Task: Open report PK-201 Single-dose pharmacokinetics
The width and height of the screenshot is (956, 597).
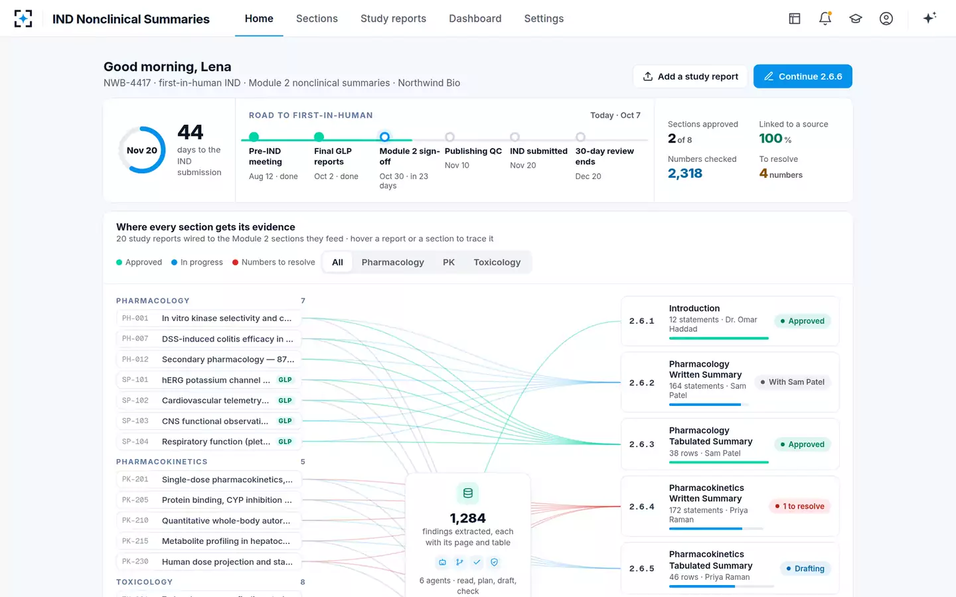Action: point(208,480)
